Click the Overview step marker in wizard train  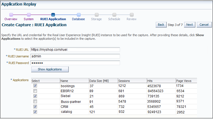click(11, 15)
